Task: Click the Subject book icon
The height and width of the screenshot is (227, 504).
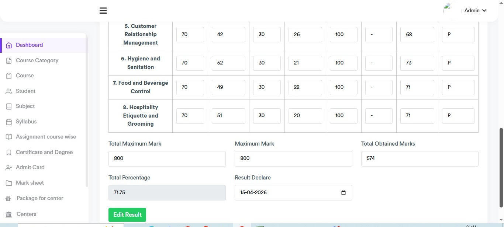Action: 9,106
